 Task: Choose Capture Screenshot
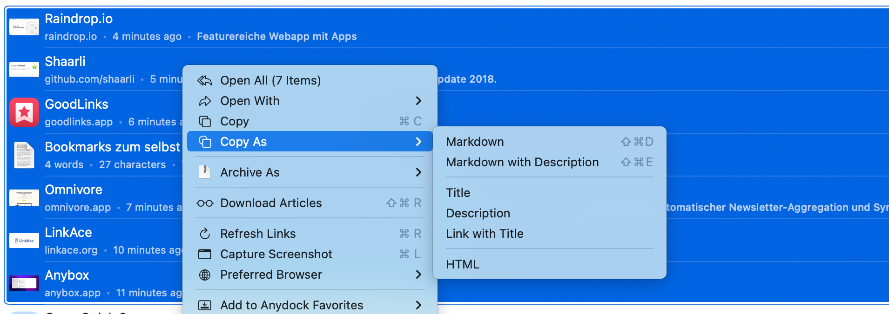point(310,254)
